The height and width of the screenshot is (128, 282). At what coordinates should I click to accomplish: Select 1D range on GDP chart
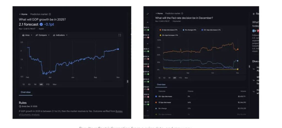pos(23,84)
